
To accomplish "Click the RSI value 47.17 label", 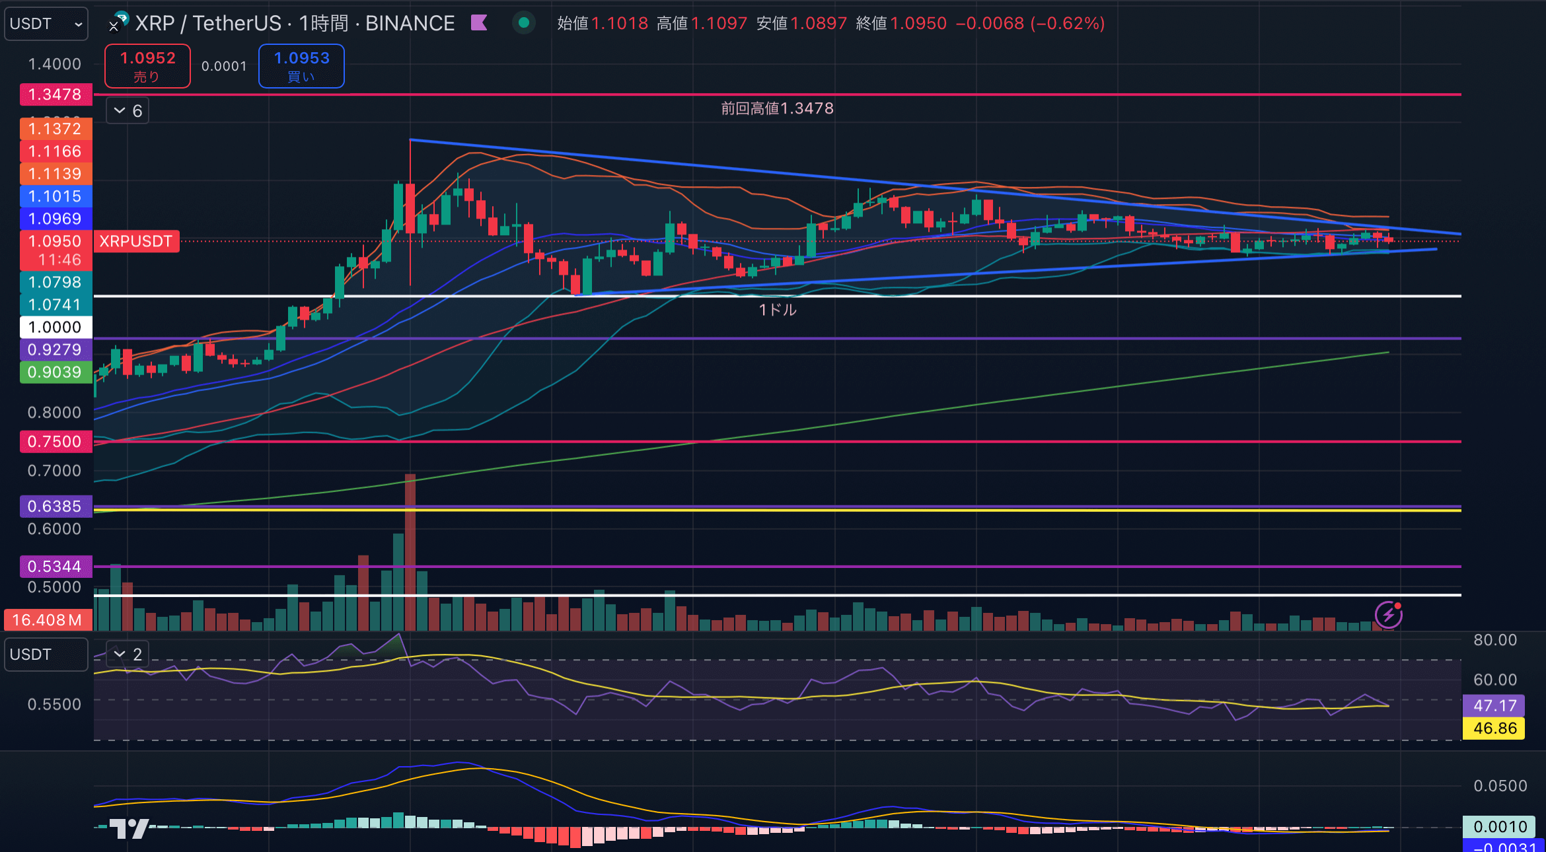I will pos(1494,705).
